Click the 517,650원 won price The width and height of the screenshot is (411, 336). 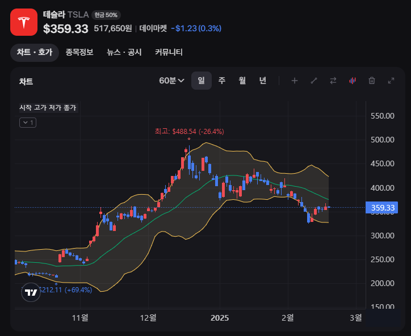[113, 28]
